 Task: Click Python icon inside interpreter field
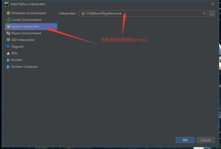point(83,13)
